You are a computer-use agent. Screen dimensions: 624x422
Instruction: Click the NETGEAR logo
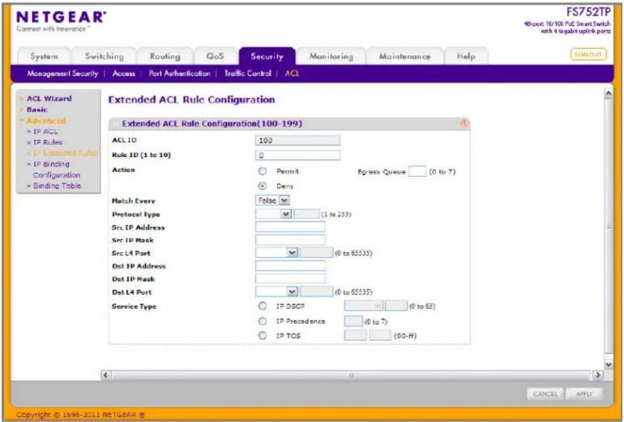pos(61,17)
